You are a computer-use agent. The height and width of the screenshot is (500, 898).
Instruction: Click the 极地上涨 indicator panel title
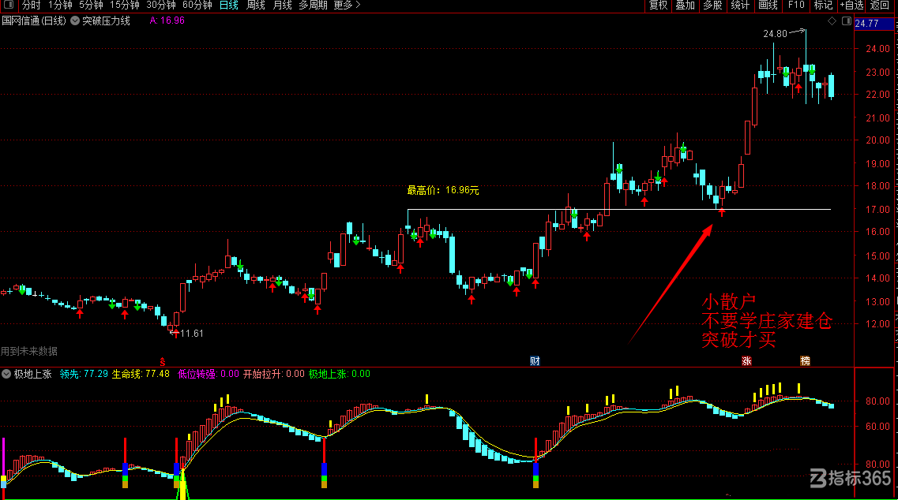[32, 374]
